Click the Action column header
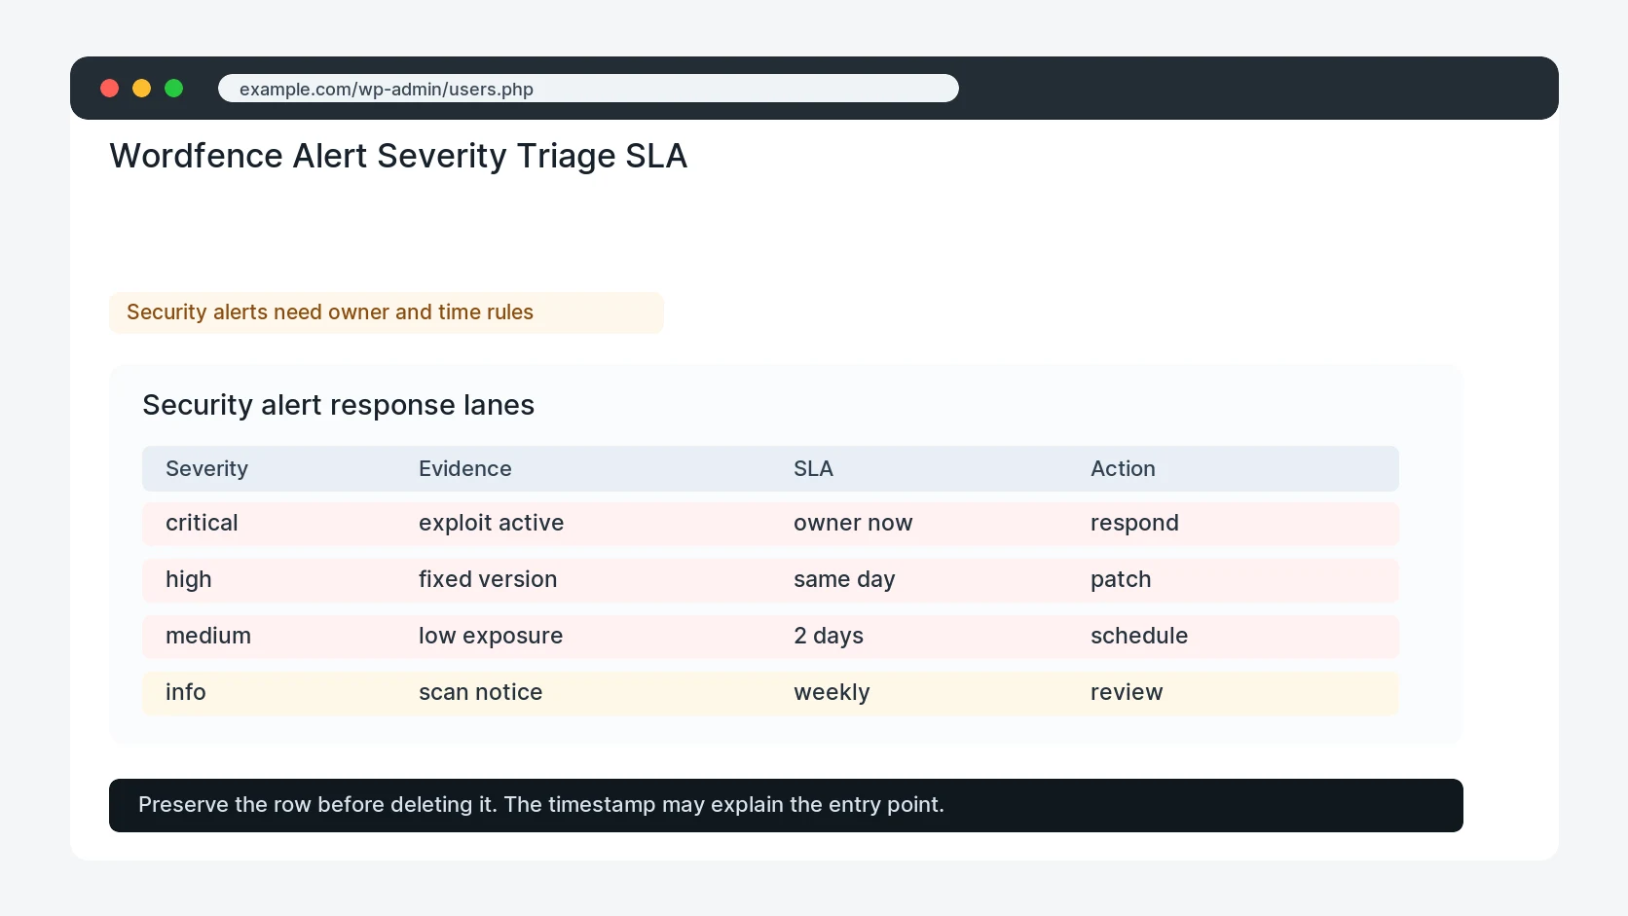This screenshot has width=1628, height=916. 1123,469
